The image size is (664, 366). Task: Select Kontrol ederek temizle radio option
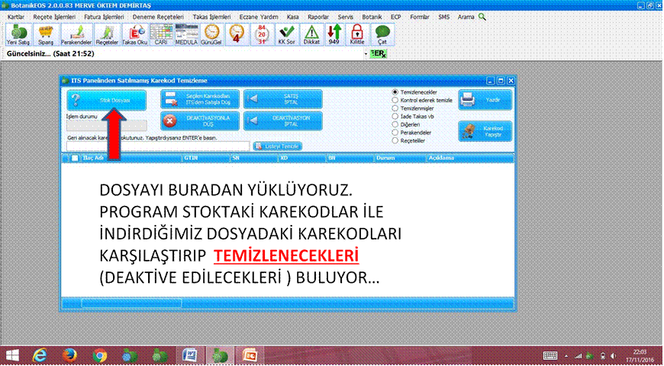point(395,100)
